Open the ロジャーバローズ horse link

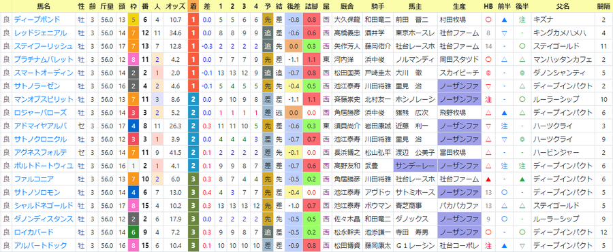coord(40,112)
